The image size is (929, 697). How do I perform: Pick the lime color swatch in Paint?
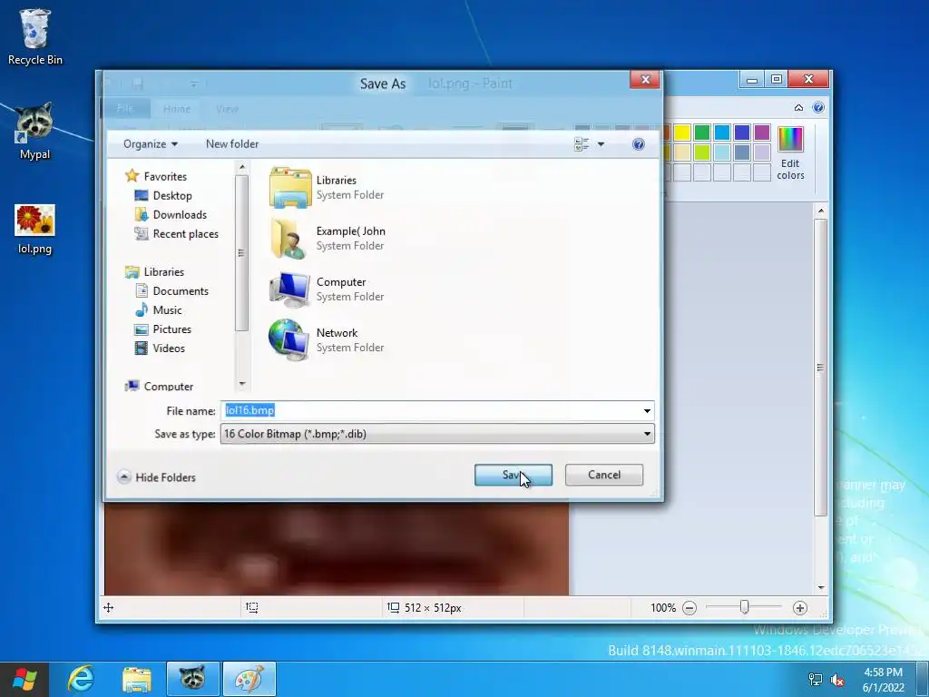coord(702,152)
